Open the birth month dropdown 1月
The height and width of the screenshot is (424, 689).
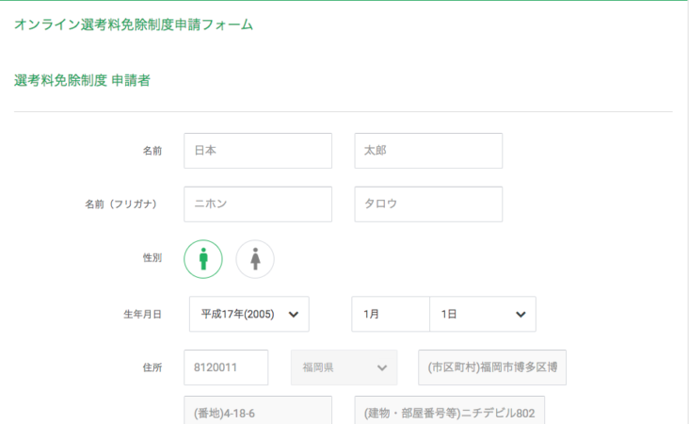(391, 314)
